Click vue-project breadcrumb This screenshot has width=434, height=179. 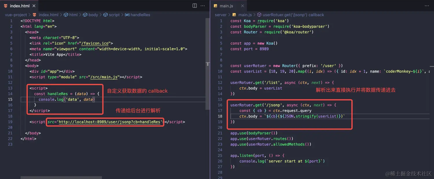click(16, 15)
